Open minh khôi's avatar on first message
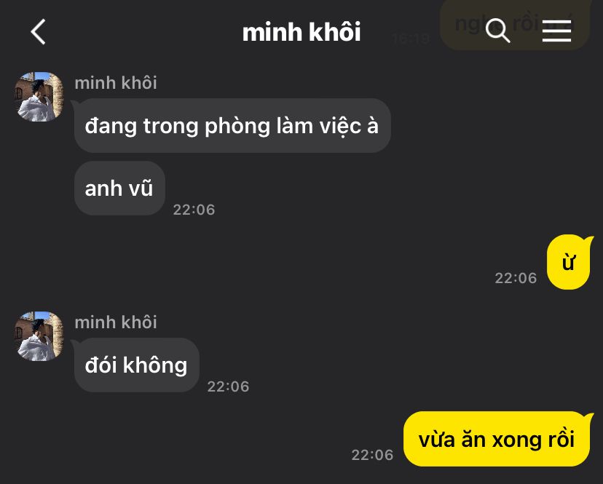Viewport: 603px width, 484px height. (x=39, y=97)
